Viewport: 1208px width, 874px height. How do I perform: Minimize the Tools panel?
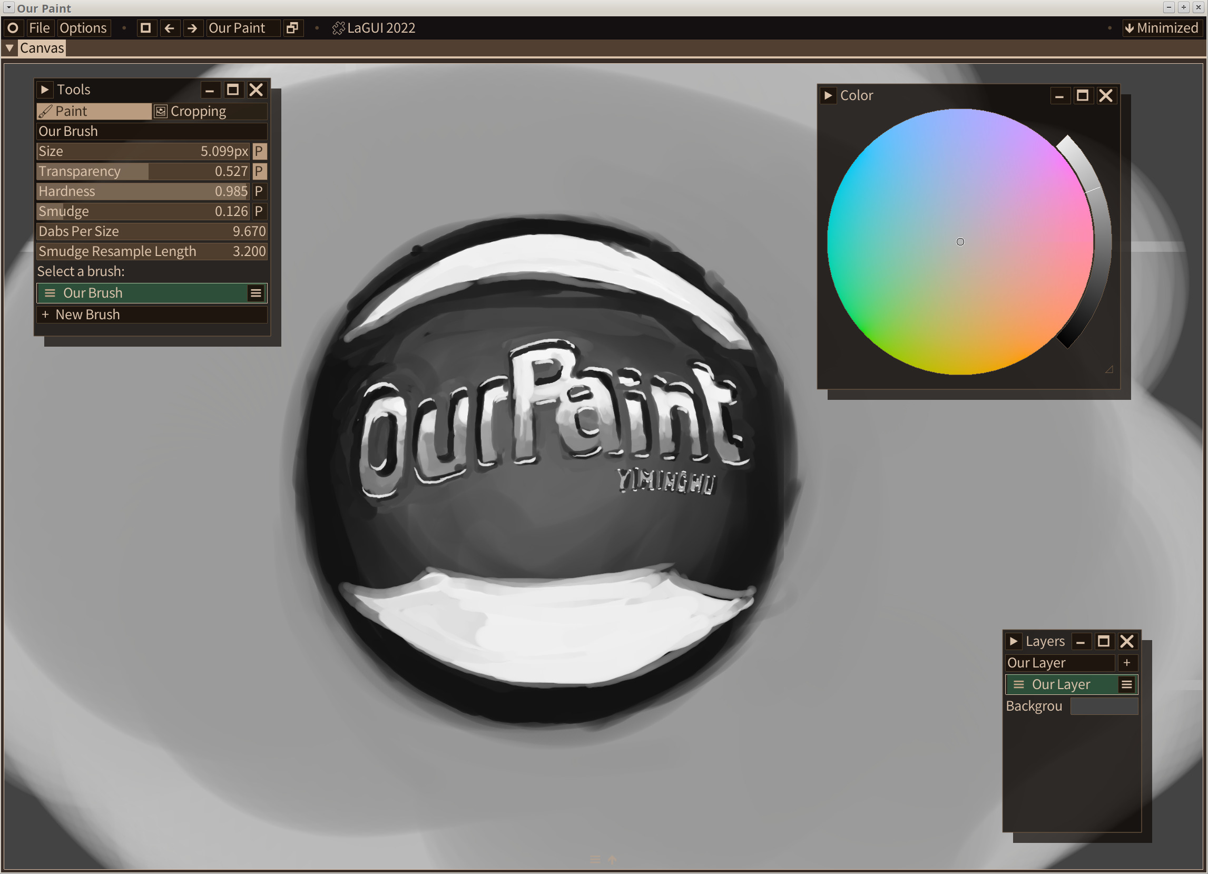coord(209,90)
